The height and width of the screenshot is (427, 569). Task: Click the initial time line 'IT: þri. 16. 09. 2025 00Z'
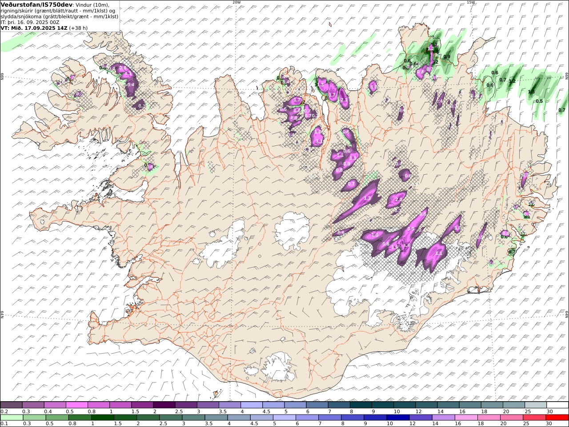(29, 22)
